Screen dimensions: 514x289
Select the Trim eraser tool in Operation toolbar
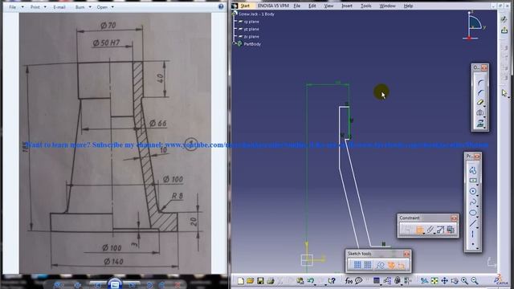tap(480, 103)
